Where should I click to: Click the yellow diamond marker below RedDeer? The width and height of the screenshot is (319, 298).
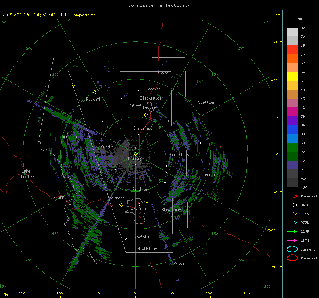[146, 115]
